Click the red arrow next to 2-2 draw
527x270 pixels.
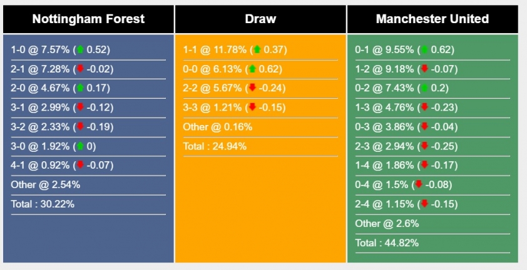pyautogui.click(x=252, y=88)
